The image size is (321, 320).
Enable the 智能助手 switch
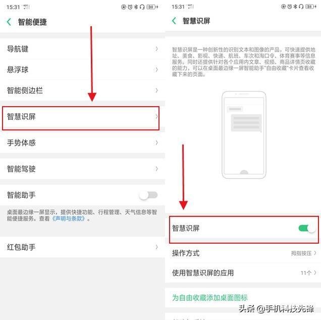click(x=148, y=195)
